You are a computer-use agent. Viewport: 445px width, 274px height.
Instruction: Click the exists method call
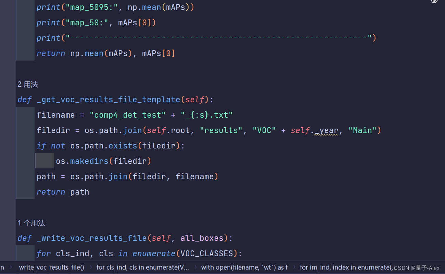pos(123,146)
